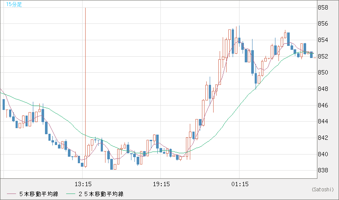Click the tall spike candle reaching 858
Screen dimensions: 339x200
pyautogui.click(x=86, y=87)
